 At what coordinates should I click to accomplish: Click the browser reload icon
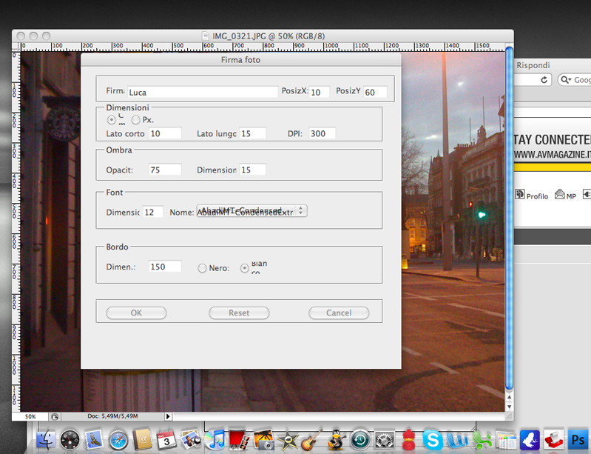545,80
